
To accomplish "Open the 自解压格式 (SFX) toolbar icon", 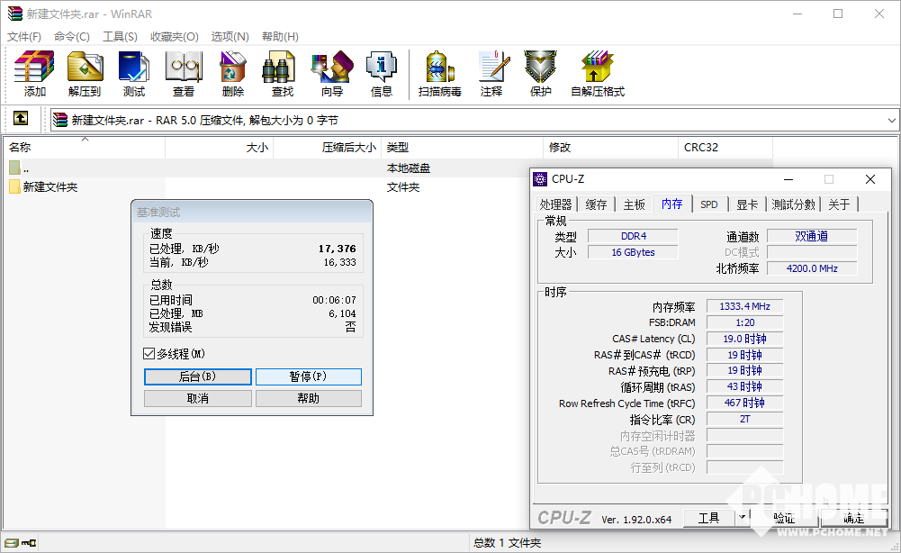I will [x=597, y=74].
